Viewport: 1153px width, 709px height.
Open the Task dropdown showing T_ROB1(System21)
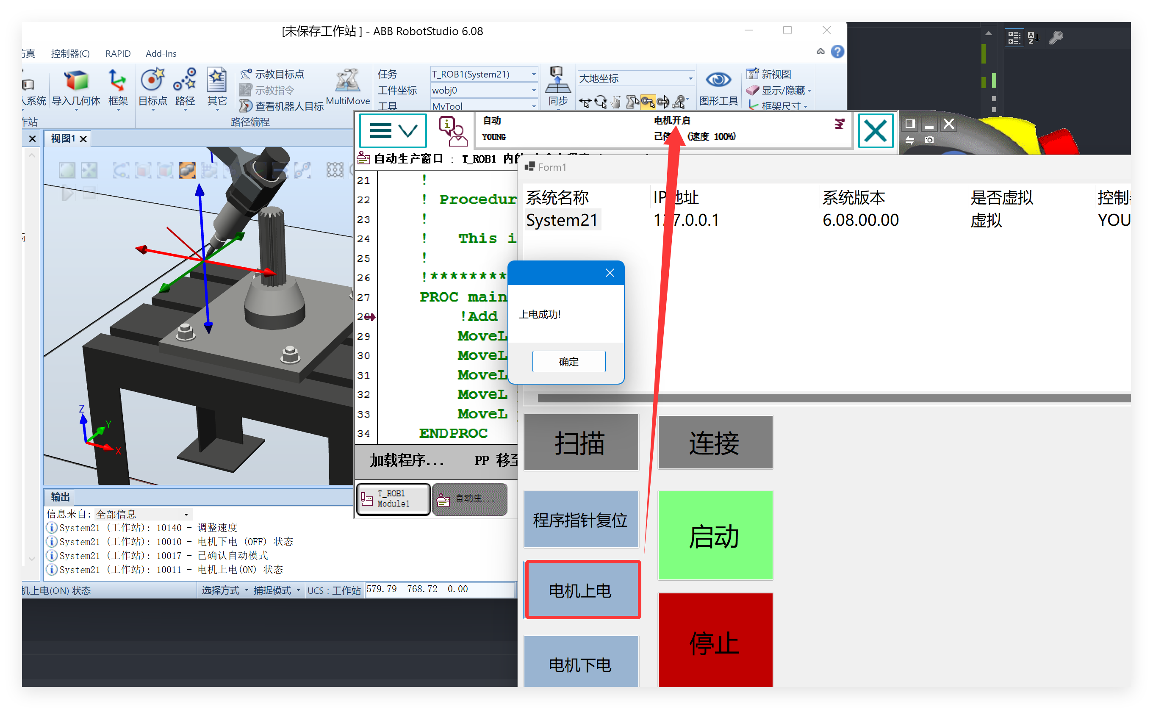[483, 74]
